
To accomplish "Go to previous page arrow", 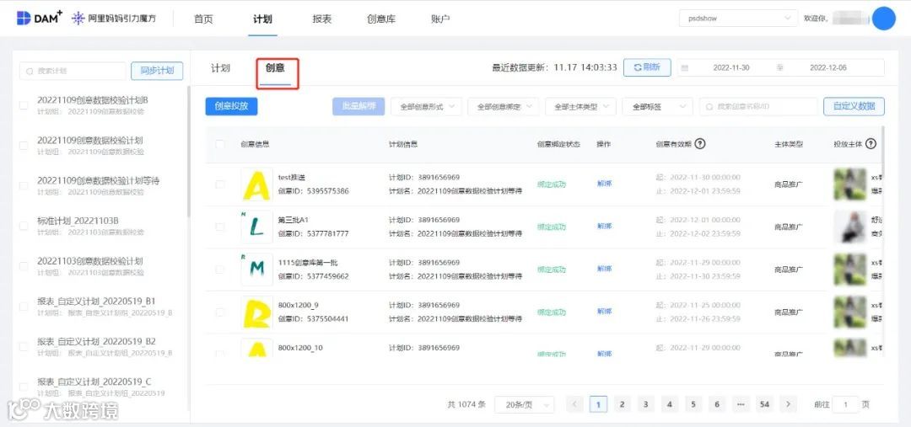I will click(x=574, y=404).
